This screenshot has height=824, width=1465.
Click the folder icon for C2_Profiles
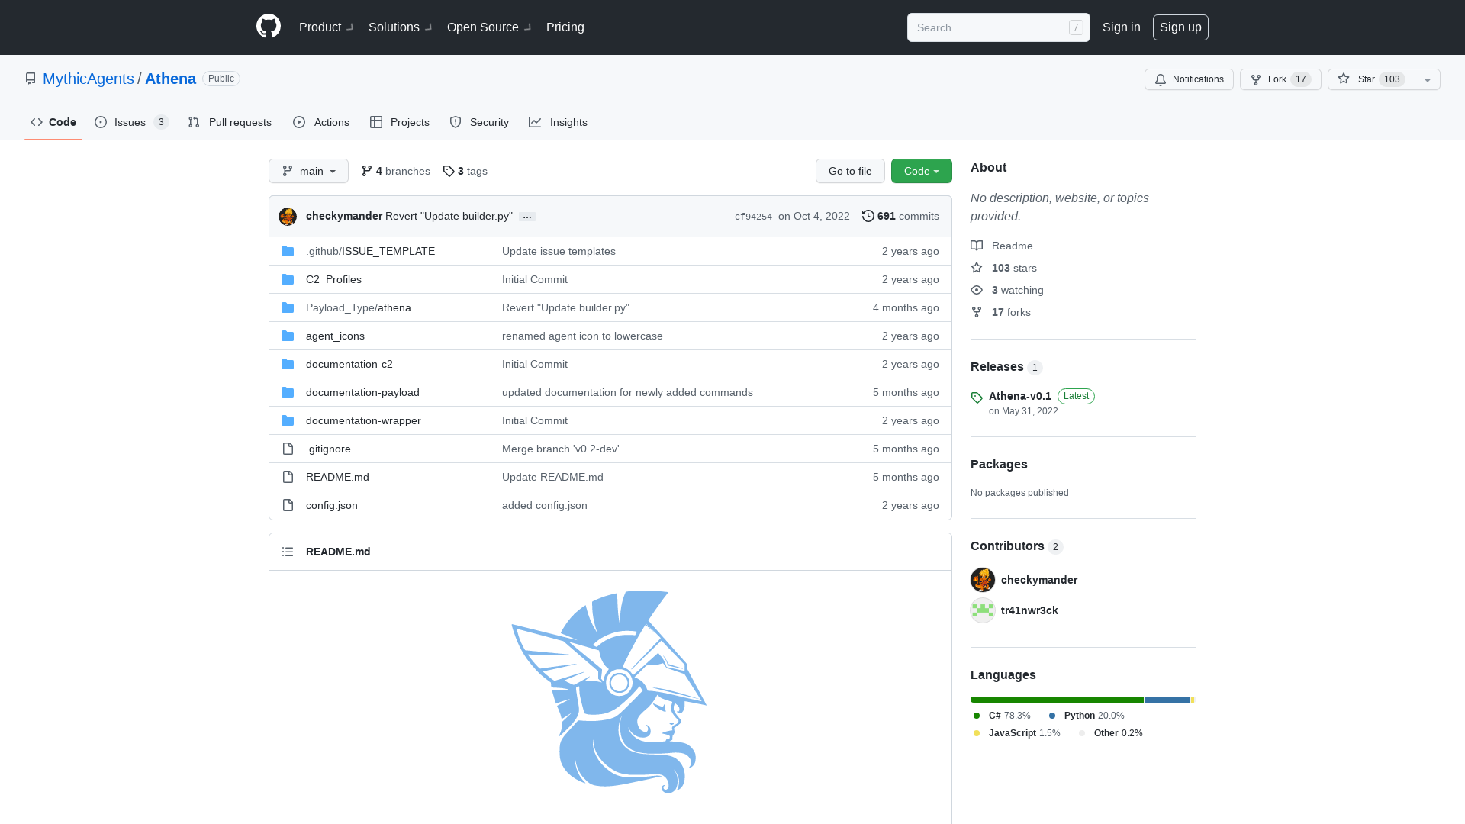pyautogui.click(x=288, y=279)
